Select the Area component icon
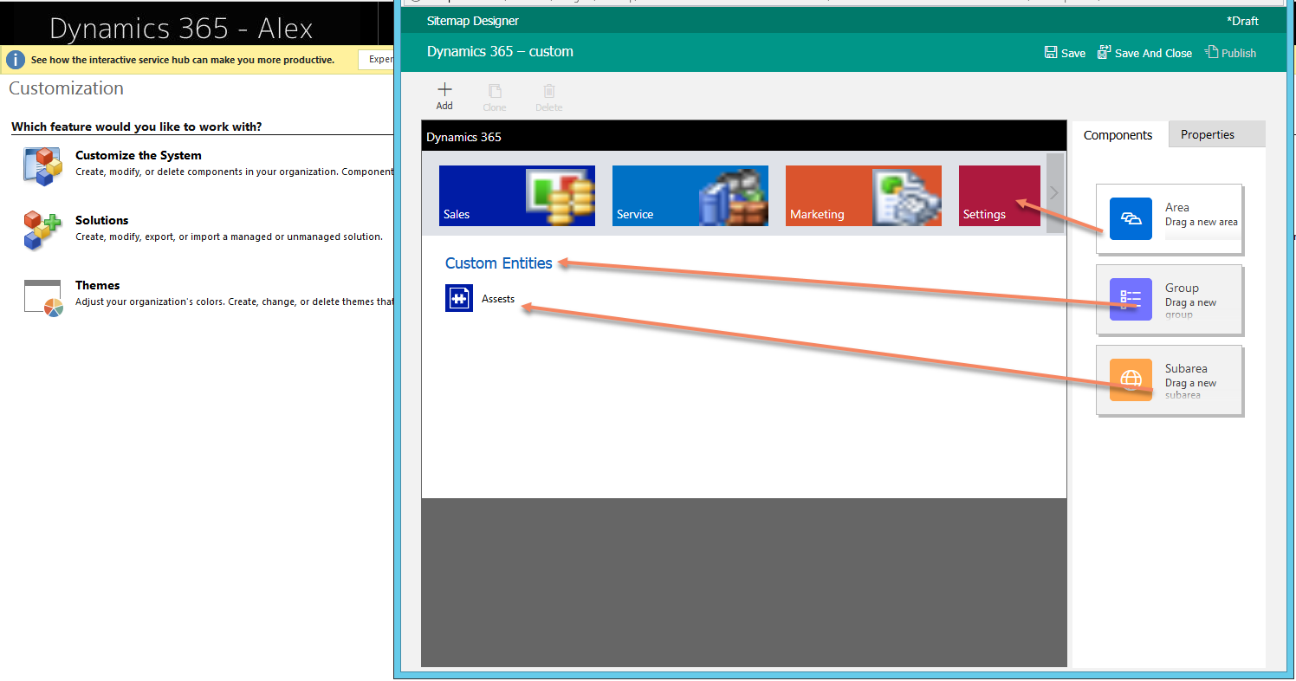 (x=1131, y=218)
